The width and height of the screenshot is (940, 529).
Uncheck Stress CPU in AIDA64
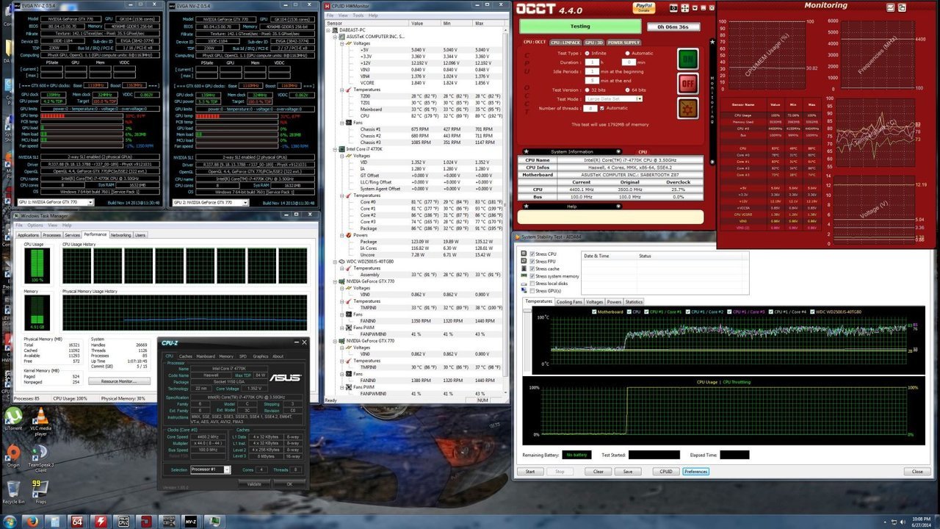pos(533,254)
